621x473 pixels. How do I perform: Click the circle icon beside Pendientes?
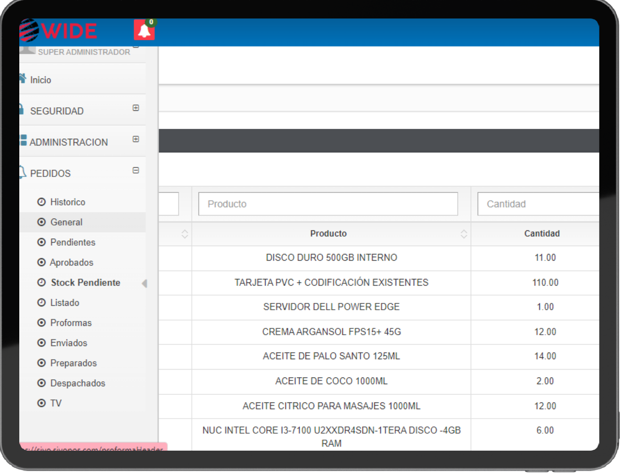click(42, 242)
